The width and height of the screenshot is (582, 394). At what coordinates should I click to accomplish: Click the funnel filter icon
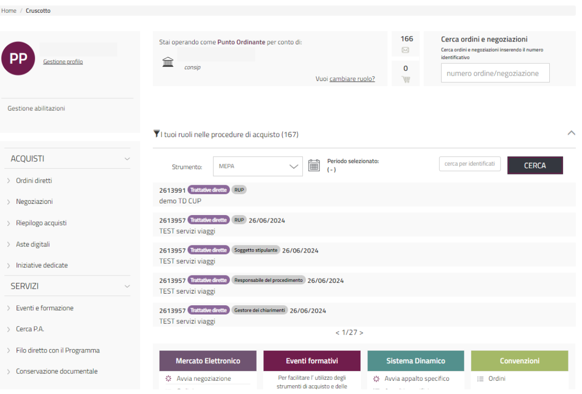[156, 134]
